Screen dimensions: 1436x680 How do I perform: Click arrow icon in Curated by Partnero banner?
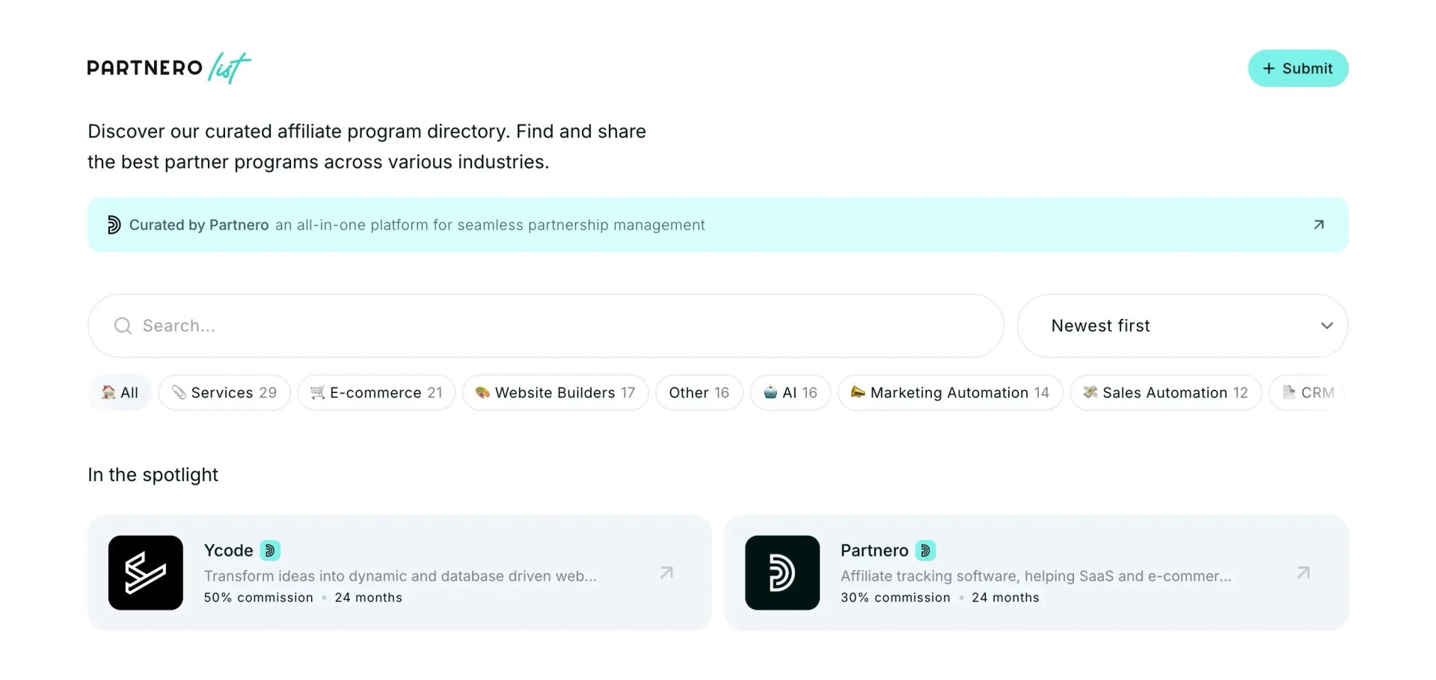tap(1319, 225)
